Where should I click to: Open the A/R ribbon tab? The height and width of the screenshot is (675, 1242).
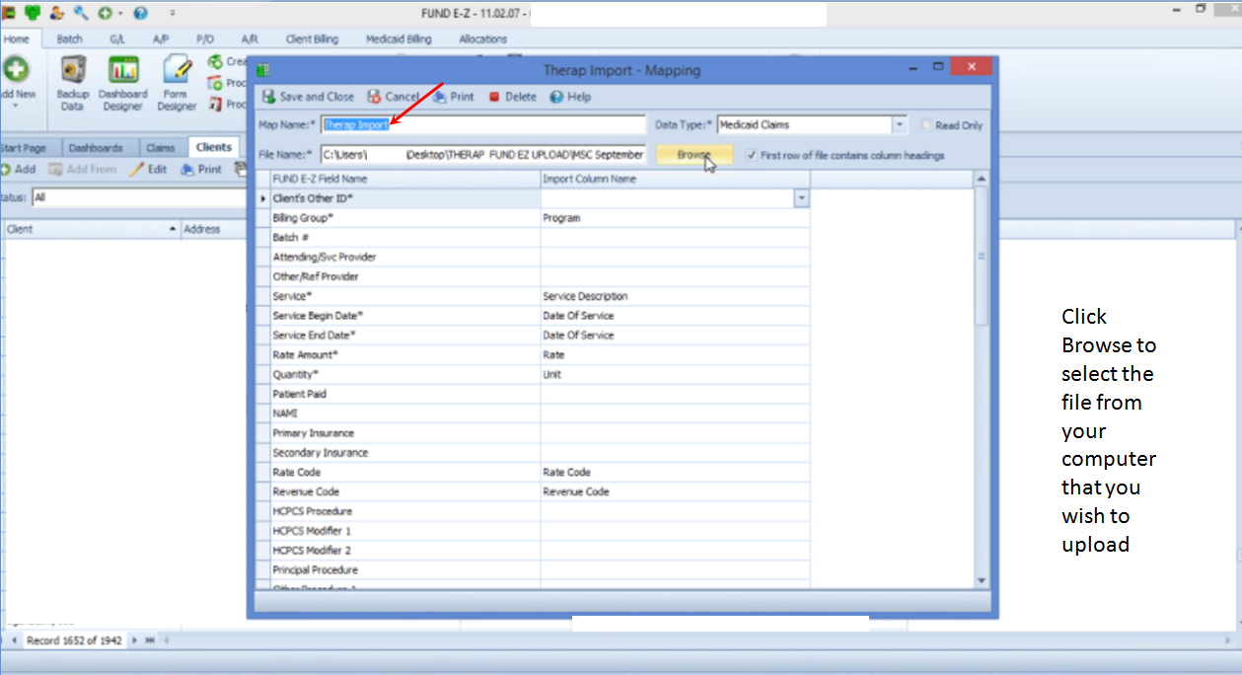coord(250,39)
